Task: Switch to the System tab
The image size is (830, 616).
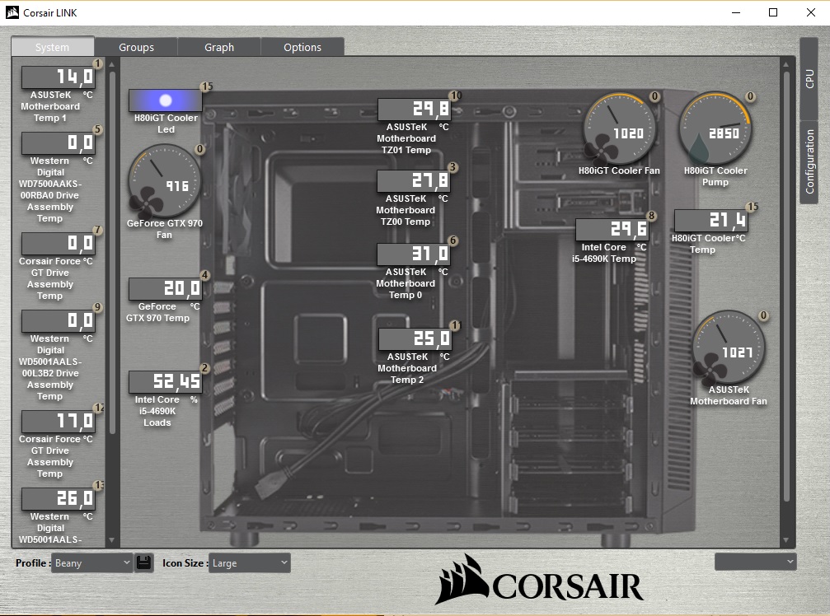Action: (x=53, y=47)
